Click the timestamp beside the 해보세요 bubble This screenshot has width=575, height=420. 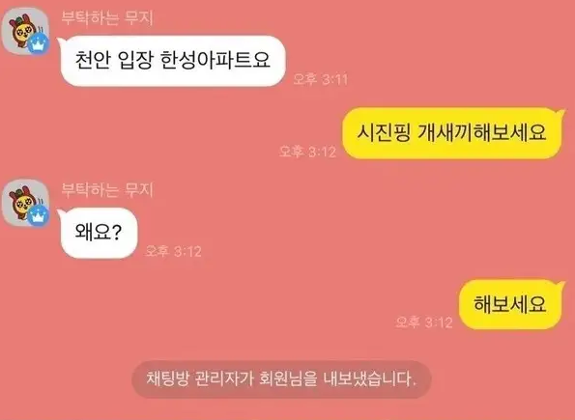click(x=424, y=322)
